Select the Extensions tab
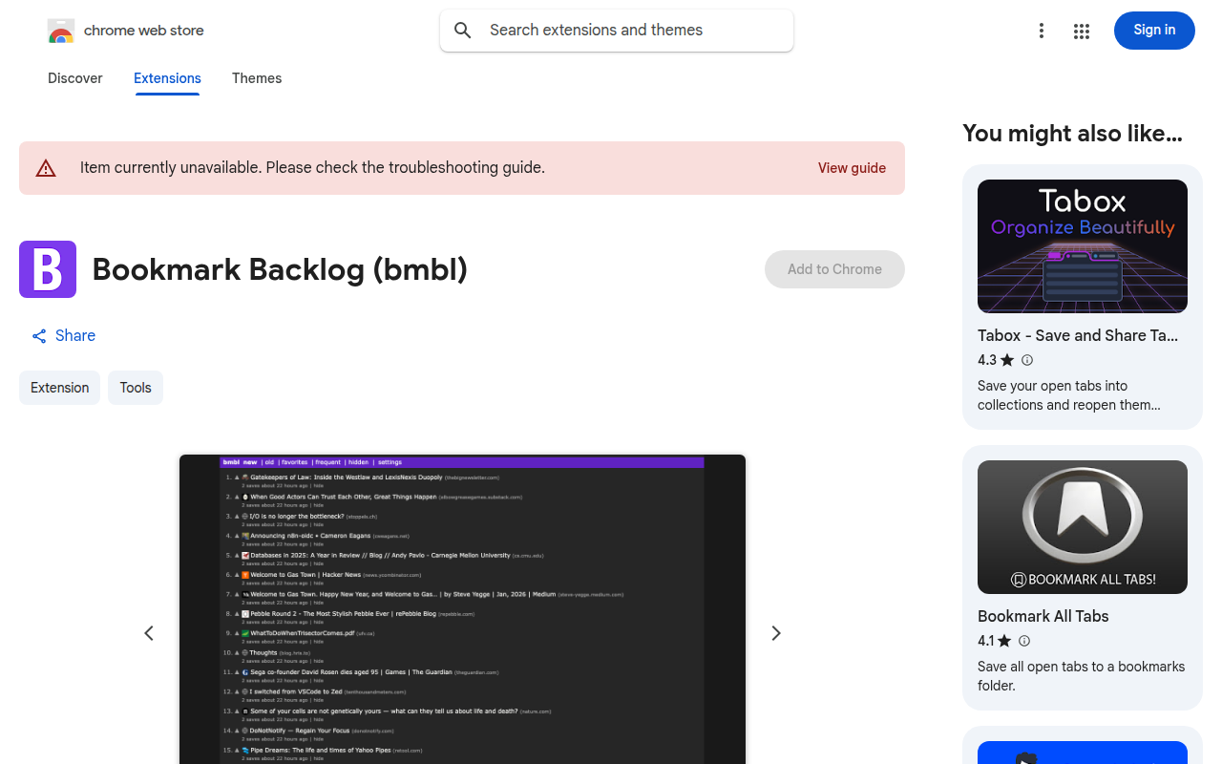This screenshot has height=764, width=1222. coord(167,78)
